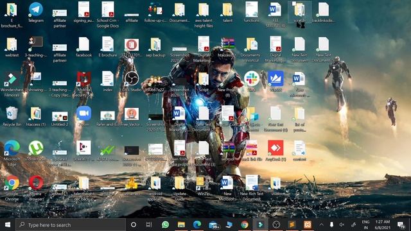Switch to OBS Studio on the taskbar
411x231 pixels.
pos(276,225)
